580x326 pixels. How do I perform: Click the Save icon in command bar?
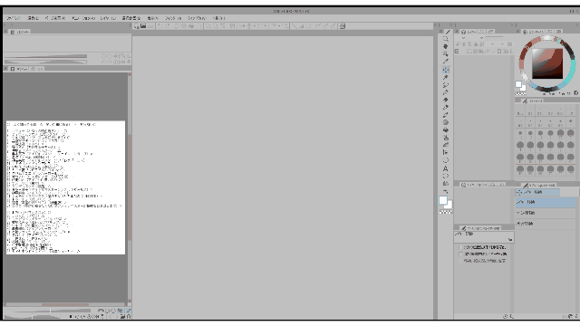click(x=150, y=26)
